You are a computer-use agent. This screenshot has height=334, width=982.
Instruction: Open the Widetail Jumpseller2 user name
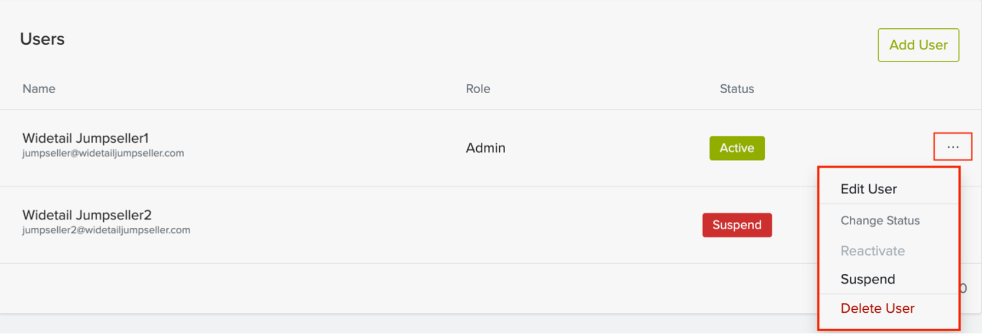tap(87, 215)
